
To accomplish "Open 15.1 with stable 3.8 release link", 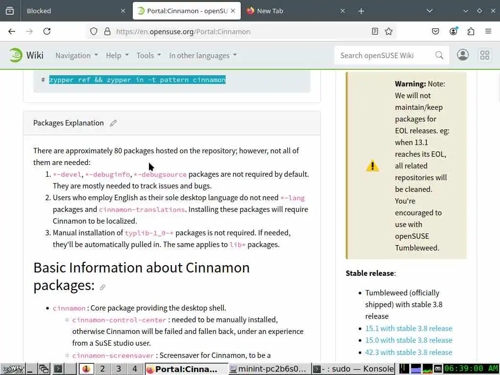I will pyautogui.click(x=409, y=329).
